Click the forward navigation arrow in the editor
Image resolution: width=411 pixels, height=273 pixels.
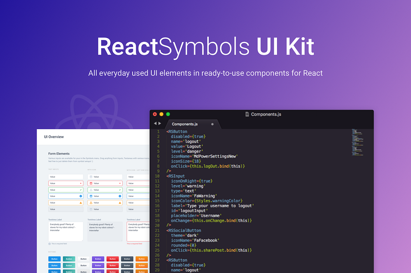click(x=159, y=123)
